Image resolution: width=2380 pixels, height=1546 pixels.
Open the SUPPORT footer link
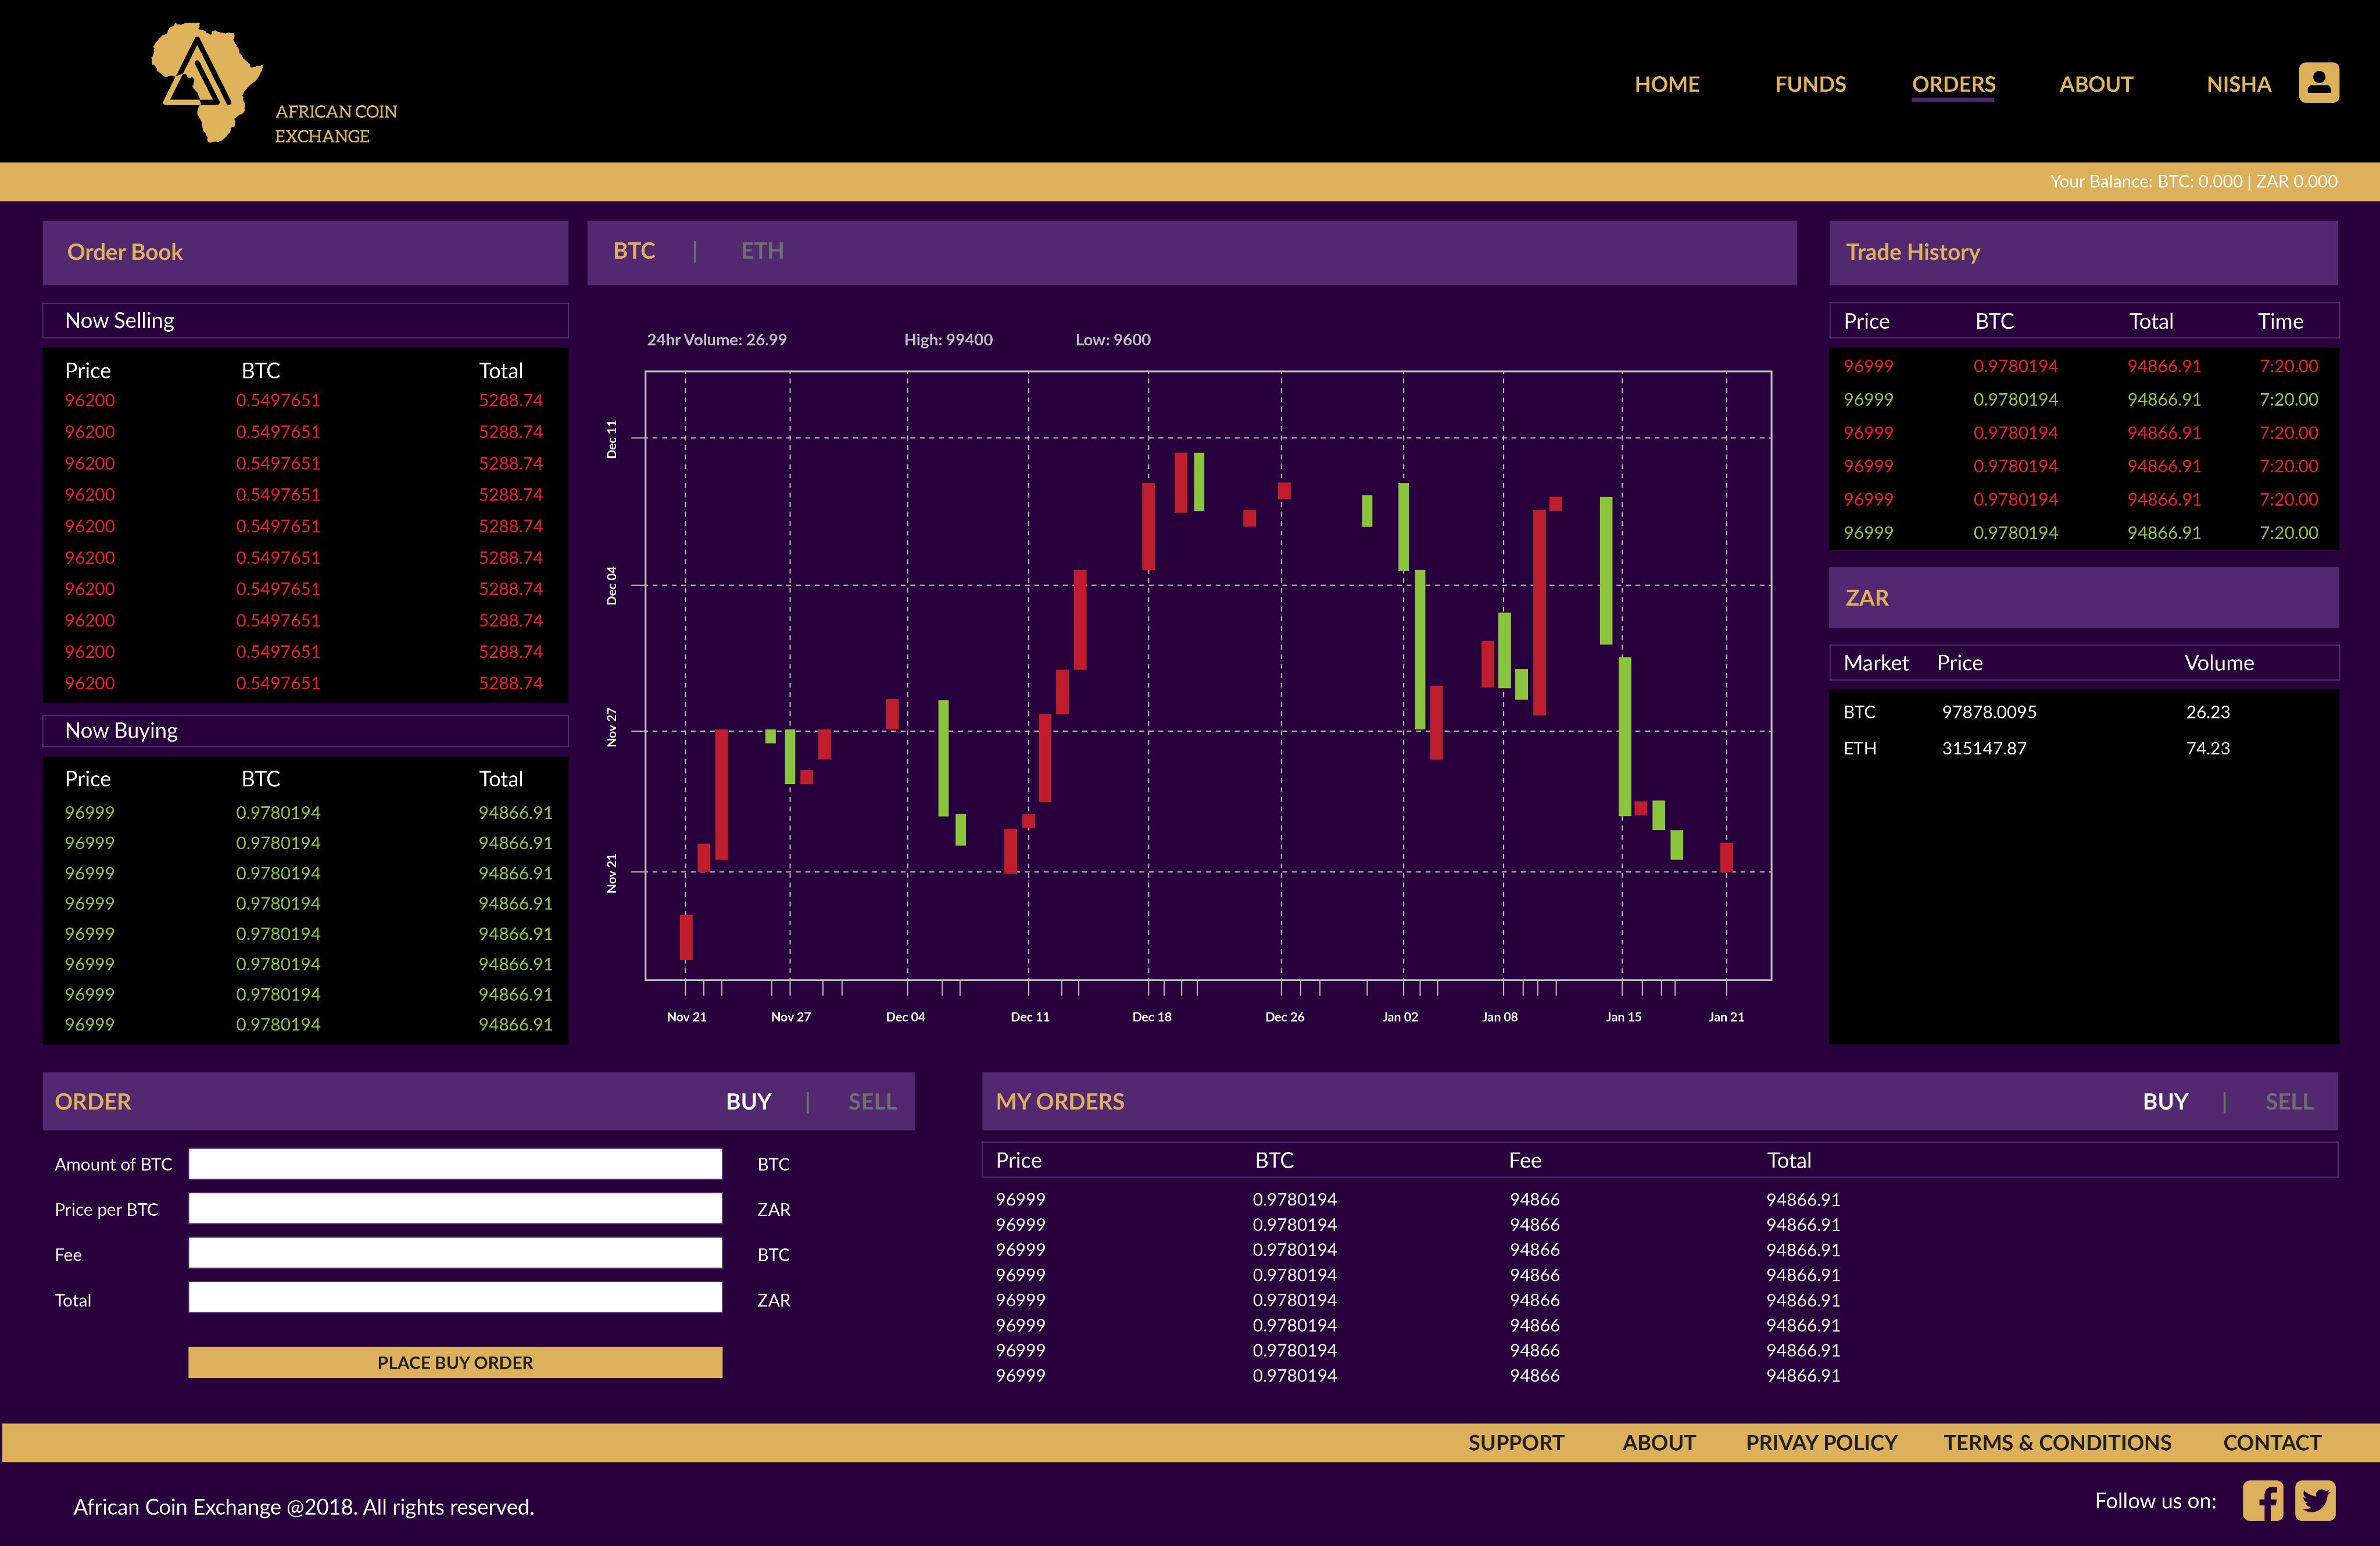tap(1515, 1442)
